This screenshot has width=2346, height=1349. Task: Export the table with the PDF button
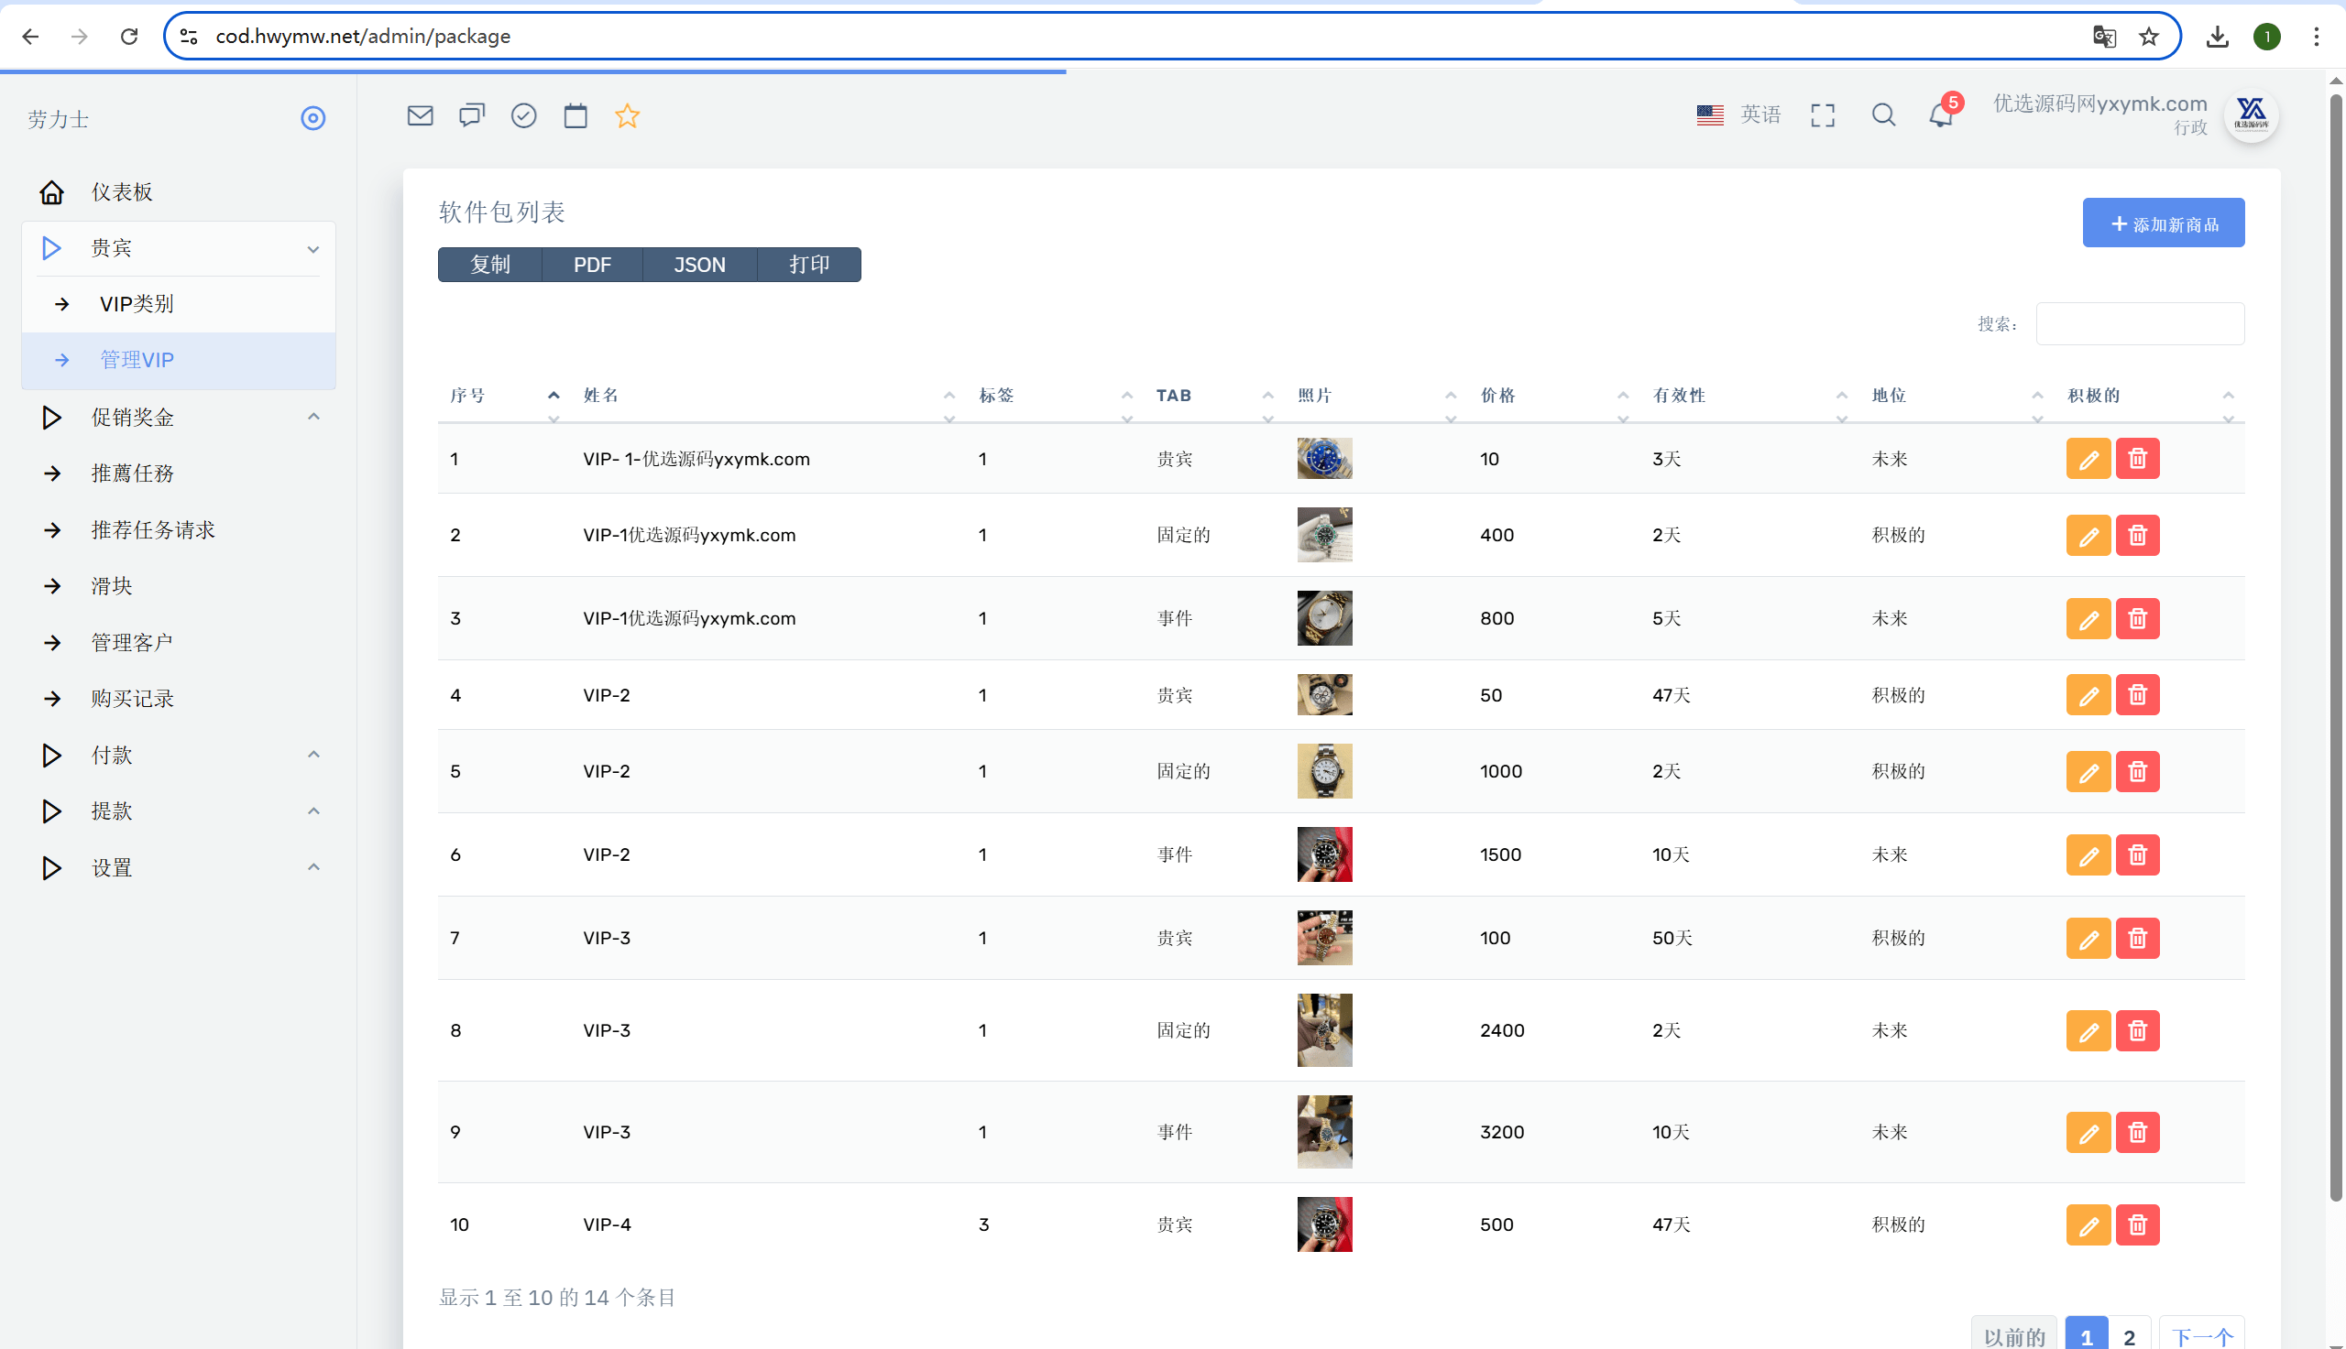tap(591, 265)
